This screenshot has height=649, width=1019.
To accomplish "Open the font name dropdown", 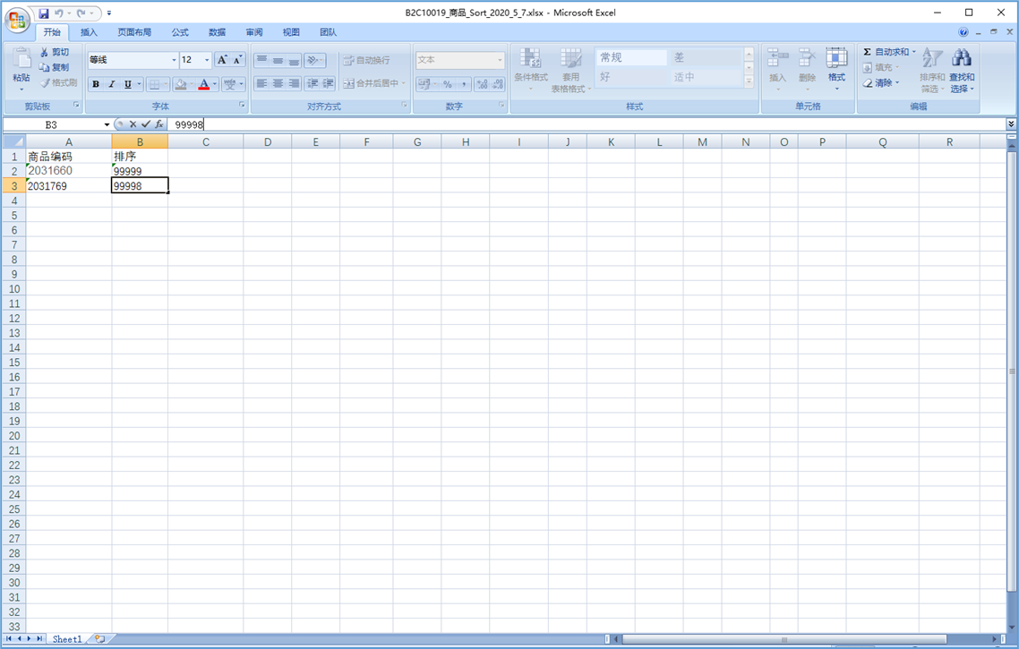I will click(x=175, y=60).
